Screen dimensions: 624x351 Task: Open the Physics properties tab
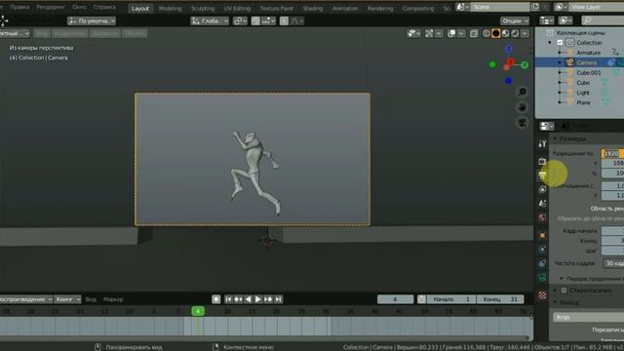(542, 250)
